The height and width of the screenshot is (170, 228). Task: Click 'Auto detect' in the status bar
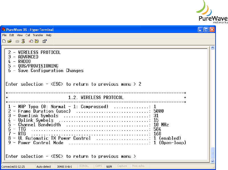click(43, 167)
